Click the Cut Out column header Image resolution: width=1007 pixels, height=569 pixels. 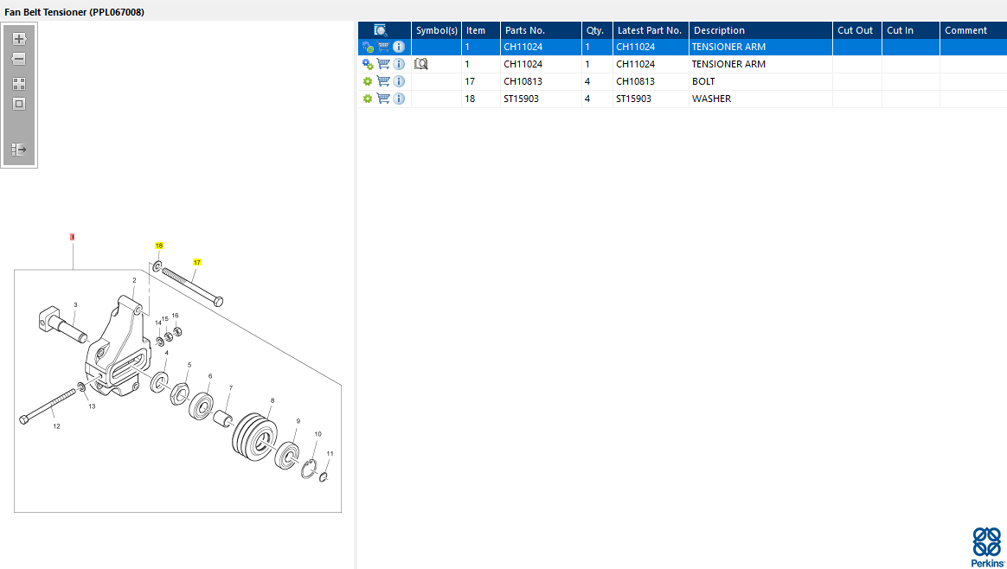856,30
